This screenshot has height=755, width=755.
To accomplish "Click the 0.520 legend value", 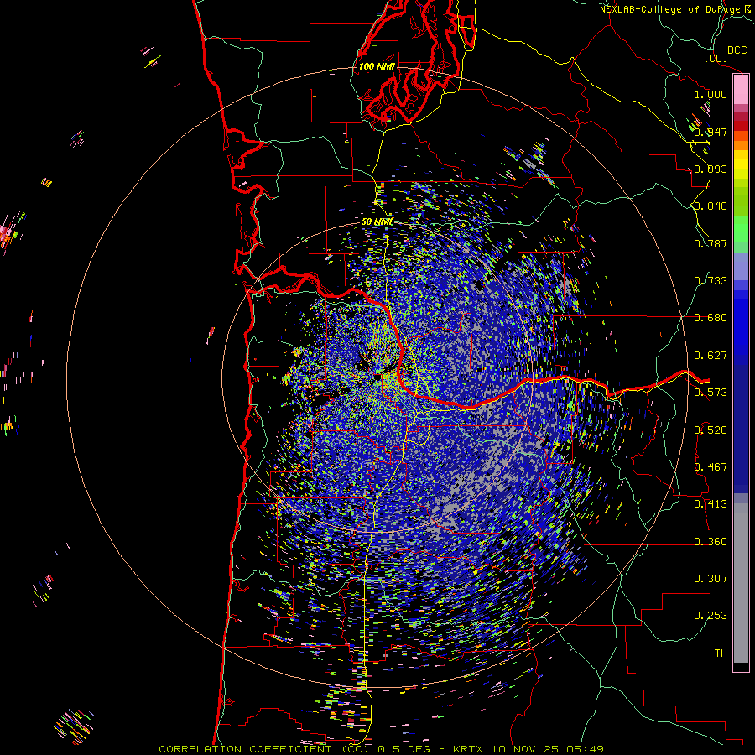I will click(x=711, y=430).
